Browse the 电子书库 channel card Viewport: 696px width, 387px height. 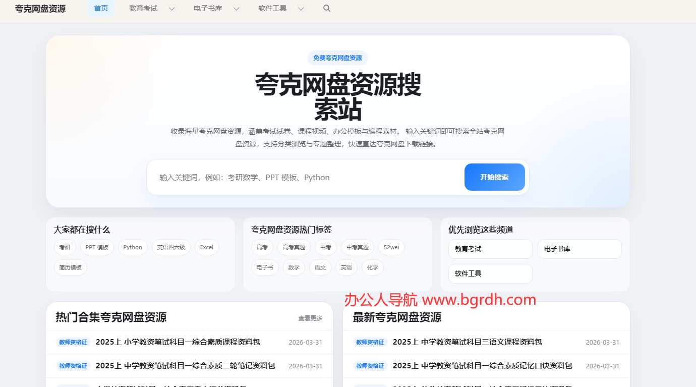(x=579, y=249)
